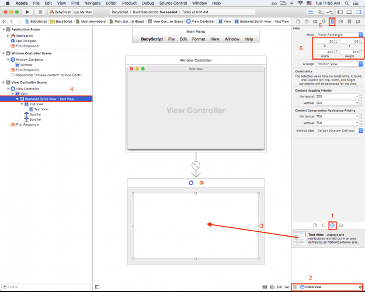Select the Text View library item thumbnail

pos(300,238)
